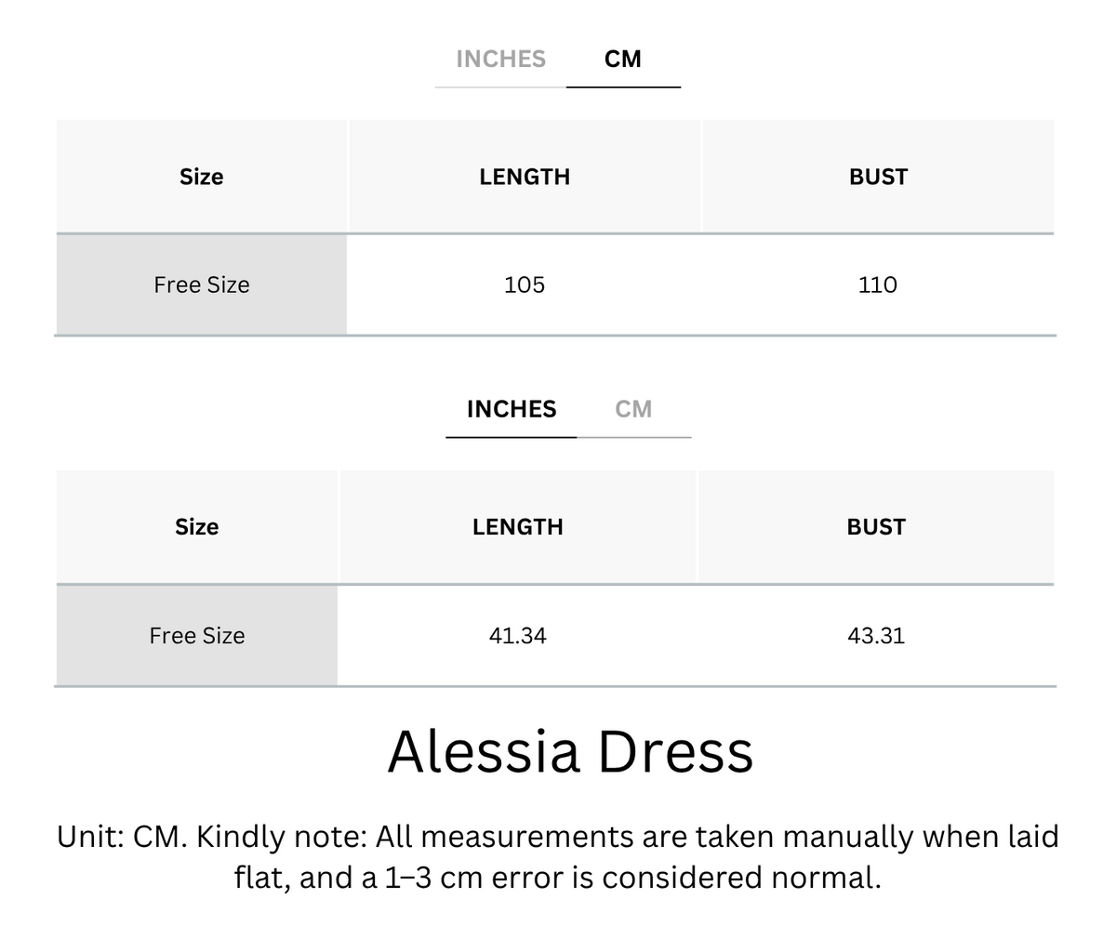Select the Free Size cell in the CM table
The image size is (1116, 925).
(202, 284)
